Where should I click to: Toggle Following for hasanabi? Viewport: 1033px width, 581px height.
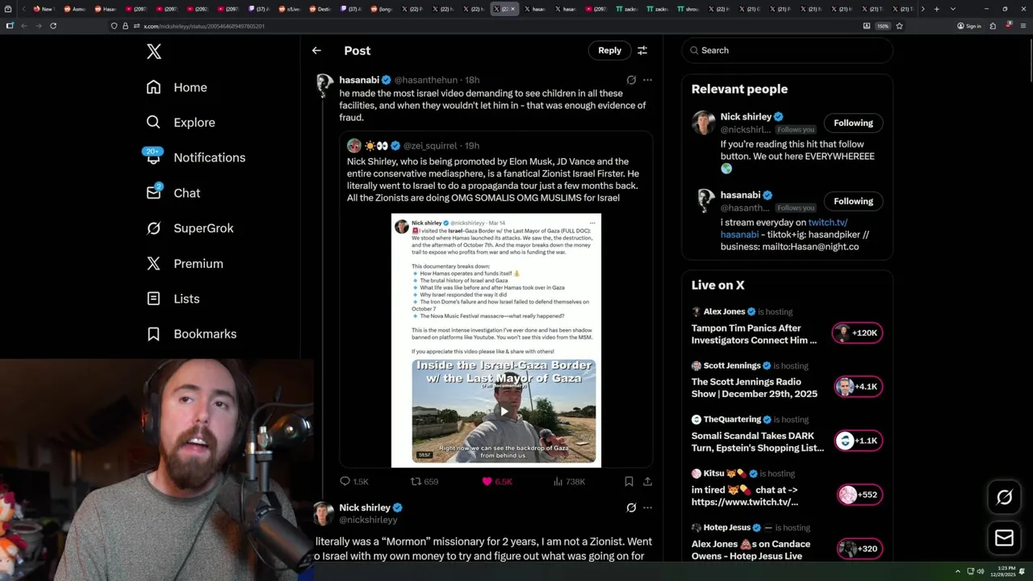[853, 201]
